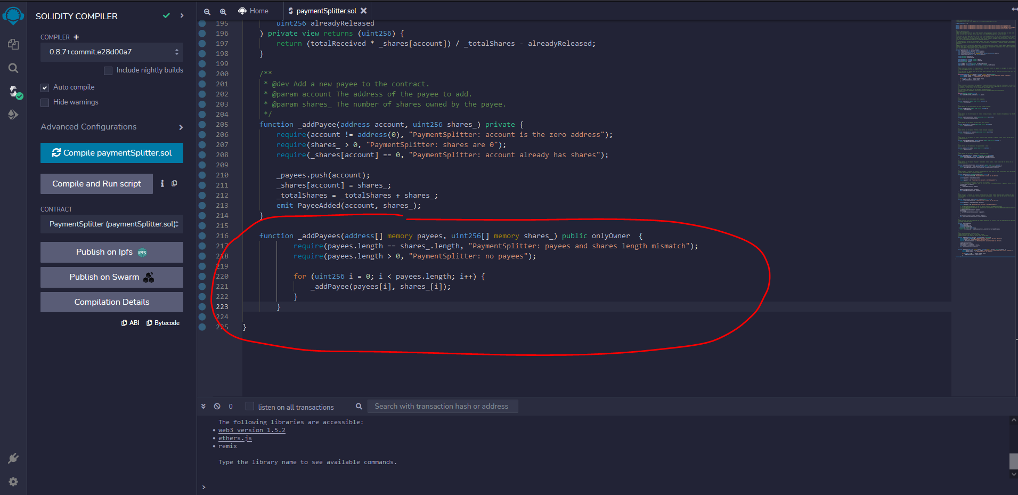Click the terminal search magnifier icon
The width and height of the screenshot is (1018, 495).
coord(359,407)
